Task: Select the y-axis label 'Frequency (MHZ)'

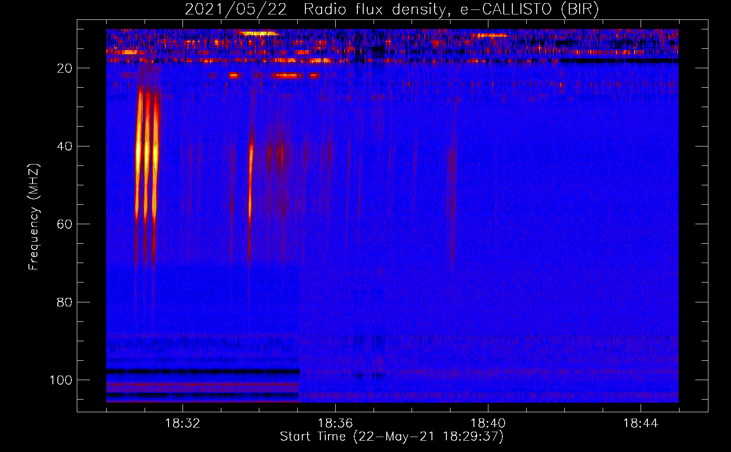Action: [34, 217]
